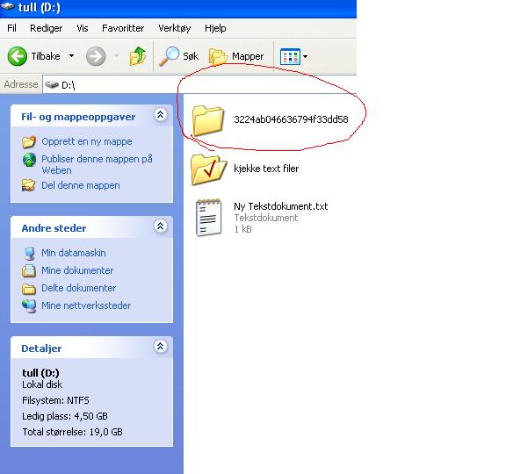Click the Adresse field showing D:\
The height and width of the screenshot is (474, 506).
click(199, 85)
